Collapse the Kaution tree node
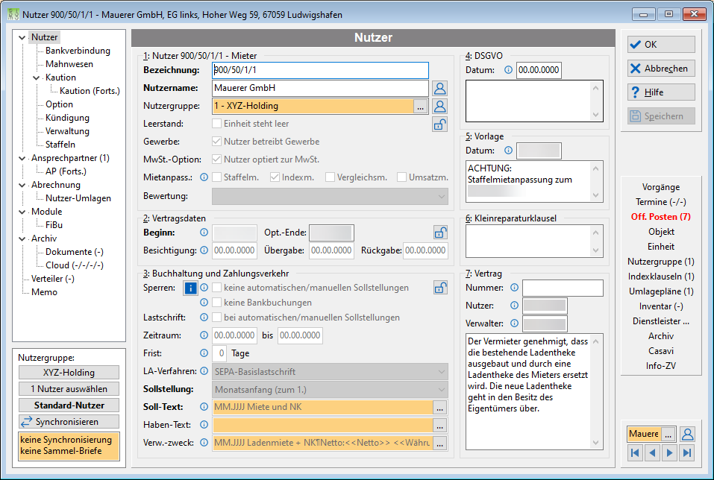 (37, 78)
